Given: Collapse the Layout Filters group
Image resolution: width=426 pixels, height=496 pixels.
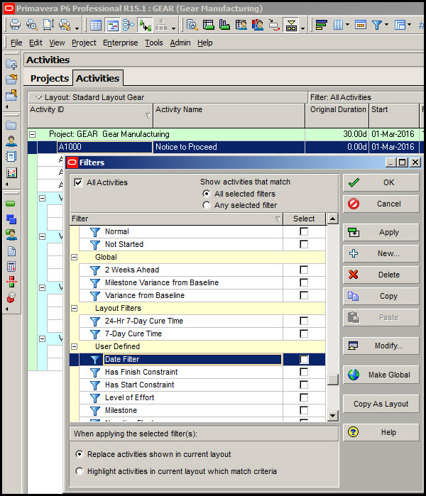Looking at the screenshot, I should 74,308.
